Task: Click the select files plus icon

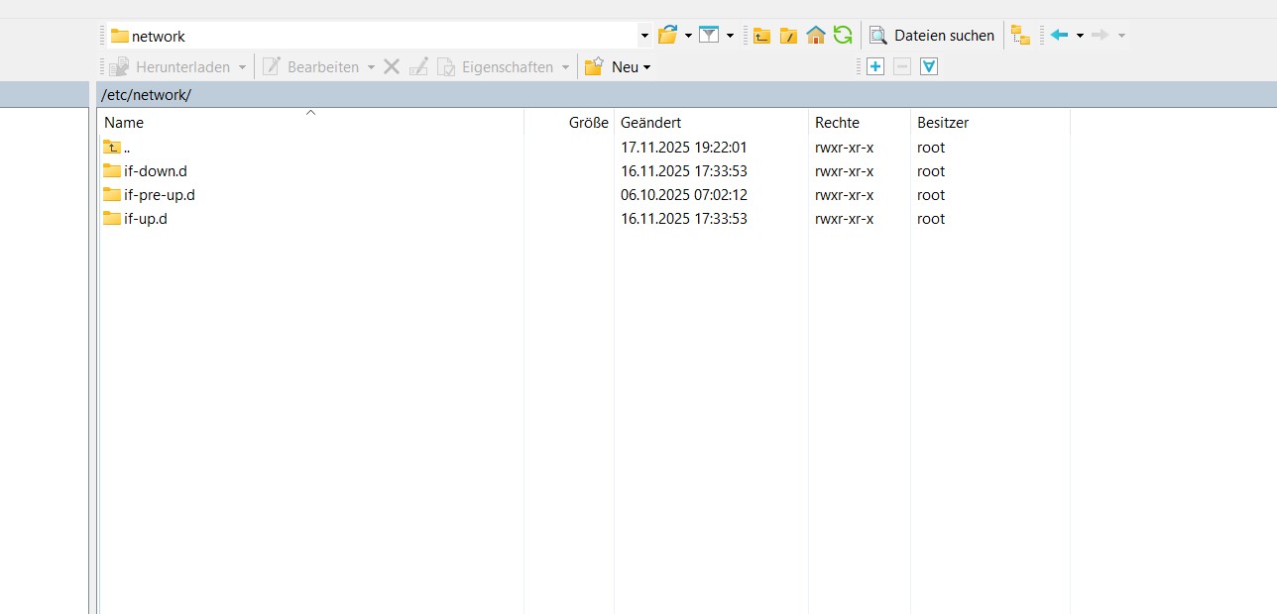Action: coord(875,67)
